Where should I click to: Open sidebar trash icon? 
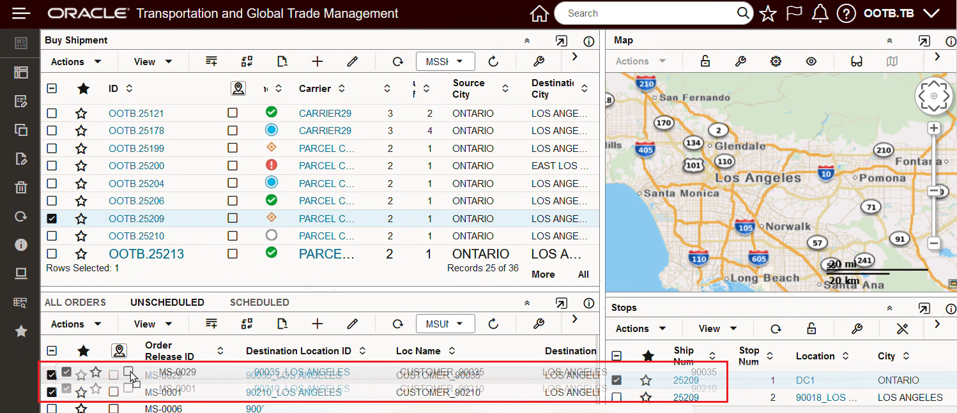(x=21, y=187)
